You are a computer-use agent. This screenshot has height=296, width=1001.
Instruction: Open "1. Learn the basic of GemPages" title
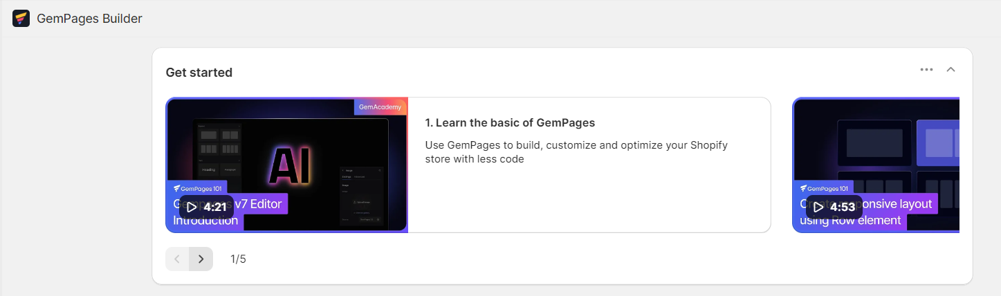click(x=510, y=123)
